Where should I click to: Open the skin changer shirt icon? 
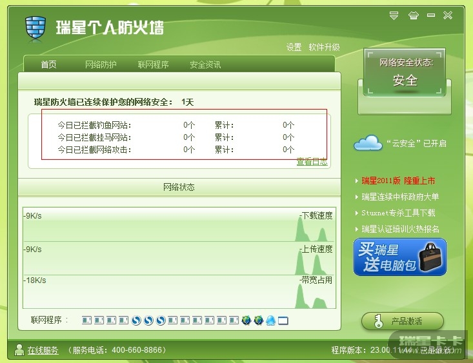(413, 15)
